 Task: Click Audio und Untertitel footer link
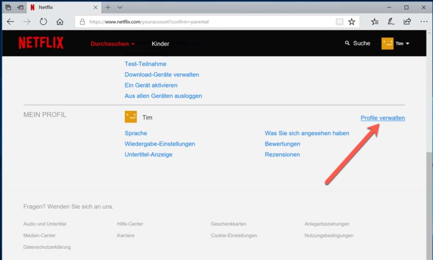point(45,224)
